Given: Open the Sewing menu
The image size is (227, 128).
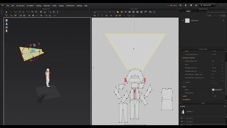Looking at the screenshot, I should [x=39, y=6].
